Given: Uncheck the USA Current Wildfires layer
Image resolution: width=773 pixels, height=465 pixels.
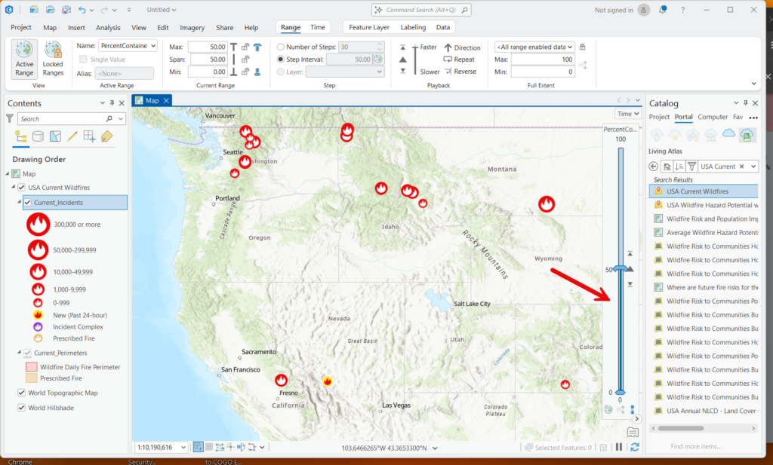Looking at the screenshot, I should (x=22, y=188).
